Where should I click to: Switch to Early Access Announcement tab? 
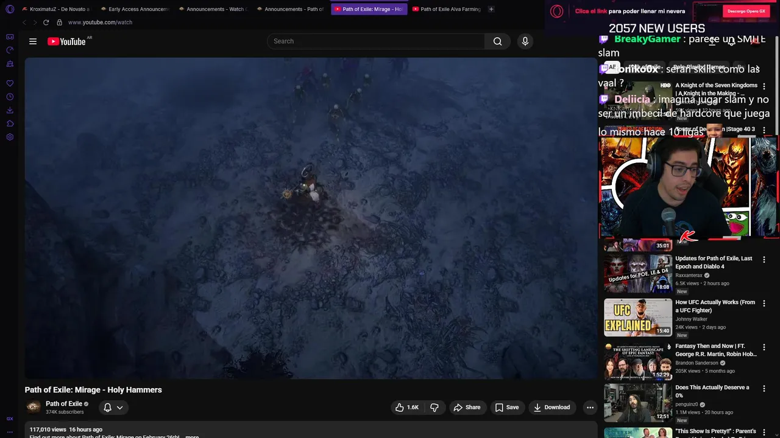[135, 9]
